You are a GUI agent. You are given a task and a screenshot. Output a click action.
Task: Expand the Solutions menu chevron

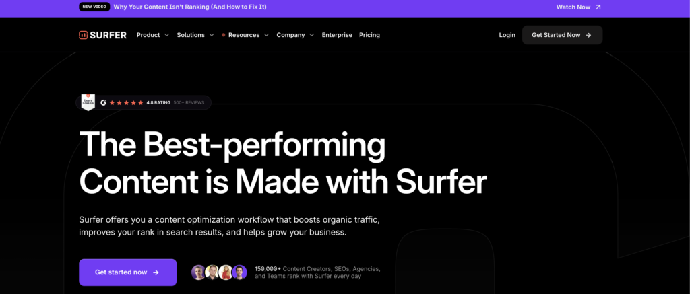coord(211,35)
